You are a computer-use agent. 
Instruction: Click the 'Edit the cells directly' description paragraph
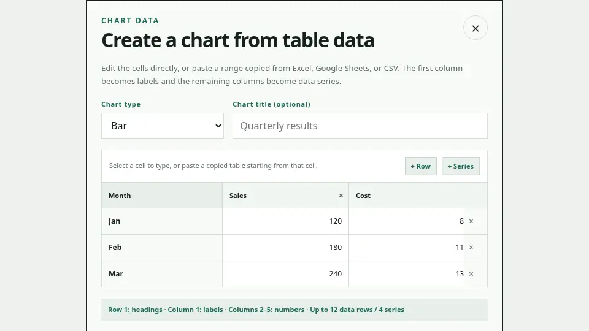pos(282,75)
